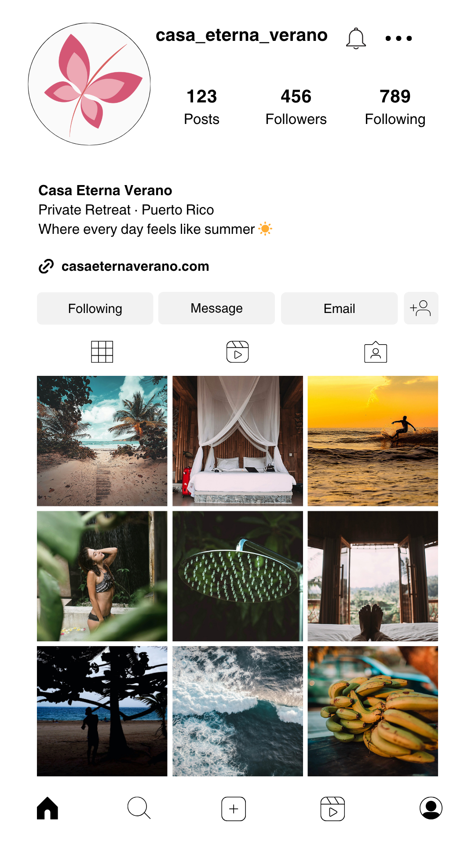Click the Email button
The image size is (475, 844).
pos(339,309)
